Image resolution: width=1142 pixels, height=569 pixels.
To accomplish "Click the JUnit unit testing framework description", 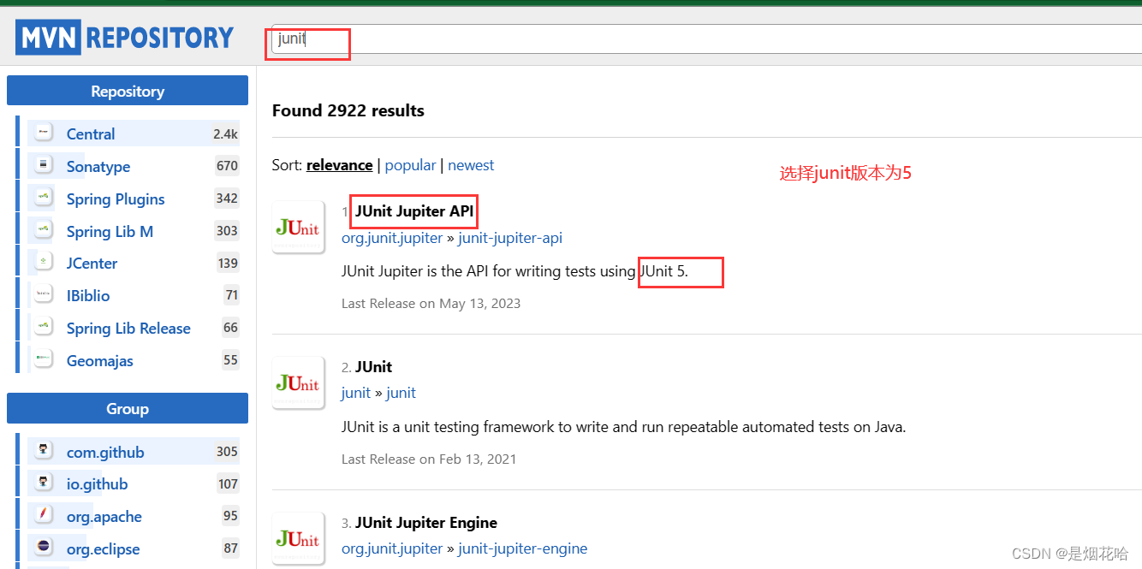I will [x=623, y=426].
